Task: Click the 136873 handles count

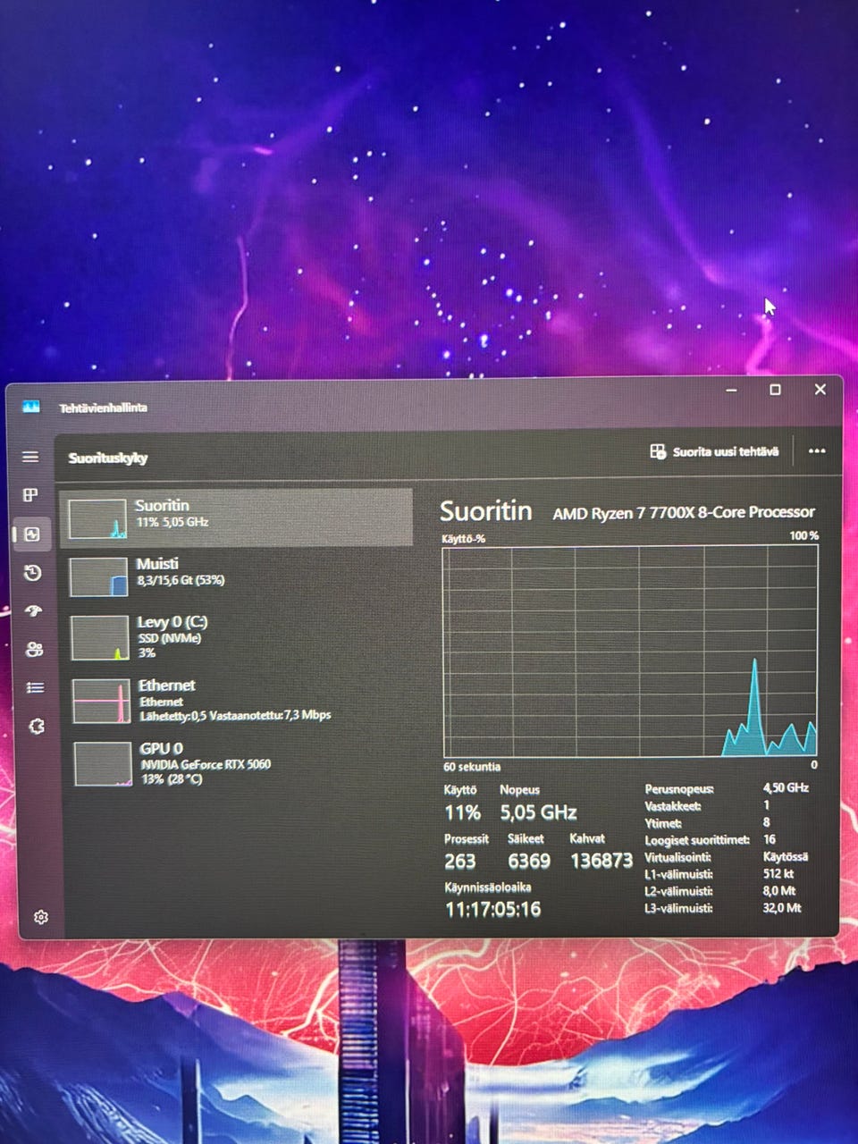Action: (x=601, y=861)
